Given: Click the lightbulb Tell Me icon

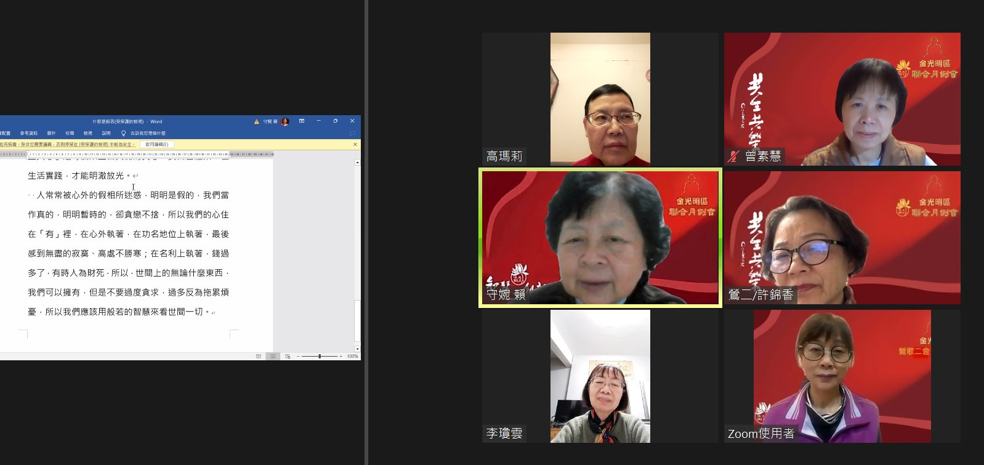Looking at the screenshot, I should tap(123, 133).
